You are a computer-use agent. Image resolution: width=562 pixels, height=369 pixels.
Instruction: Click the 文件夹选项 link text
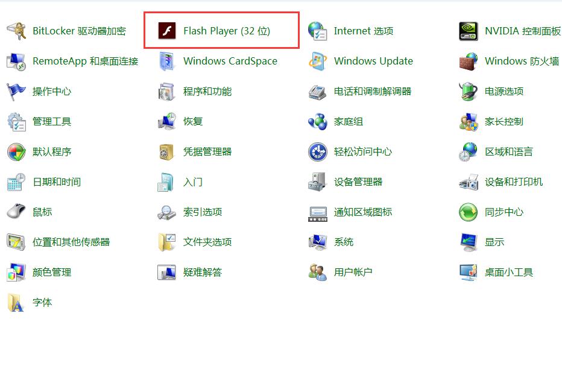click(207, 242)
